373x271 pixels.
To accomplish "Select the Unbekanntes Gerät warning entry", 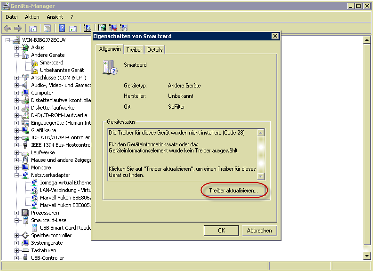I will pyautogui.click(x=61, y=70).
